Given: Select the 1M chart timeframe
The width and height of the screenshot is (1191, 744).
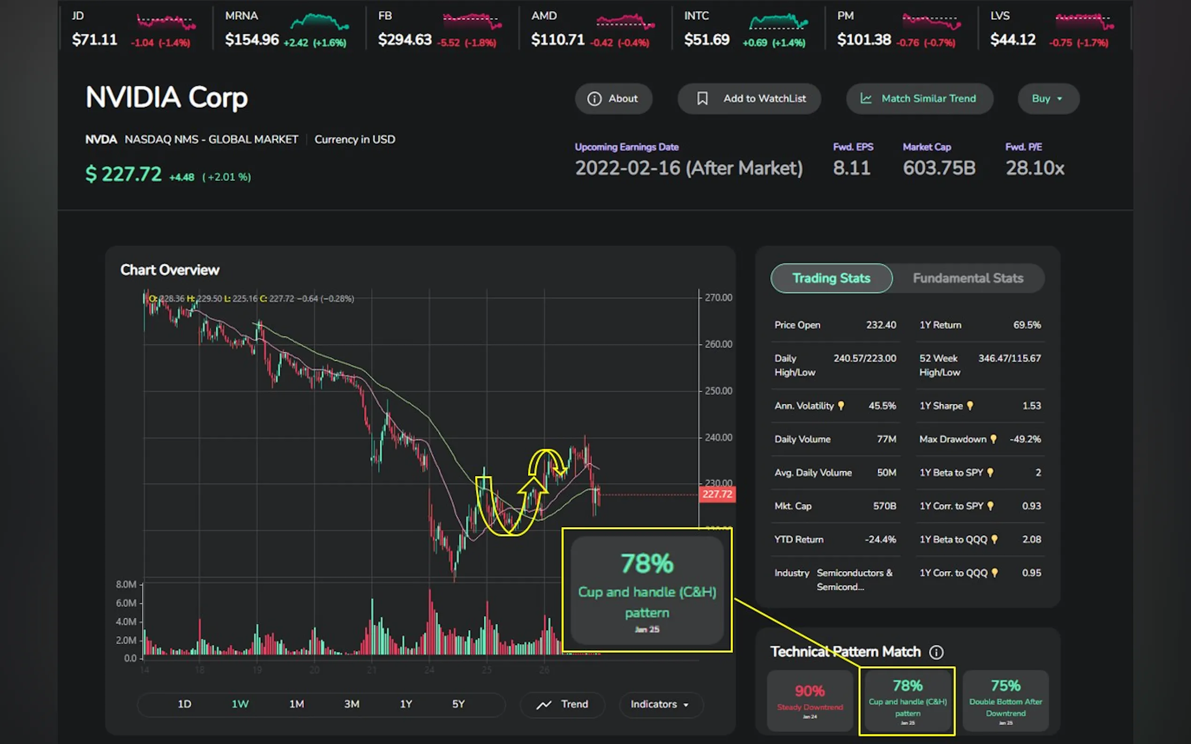Looking at the screenshot, I should 296,704.
